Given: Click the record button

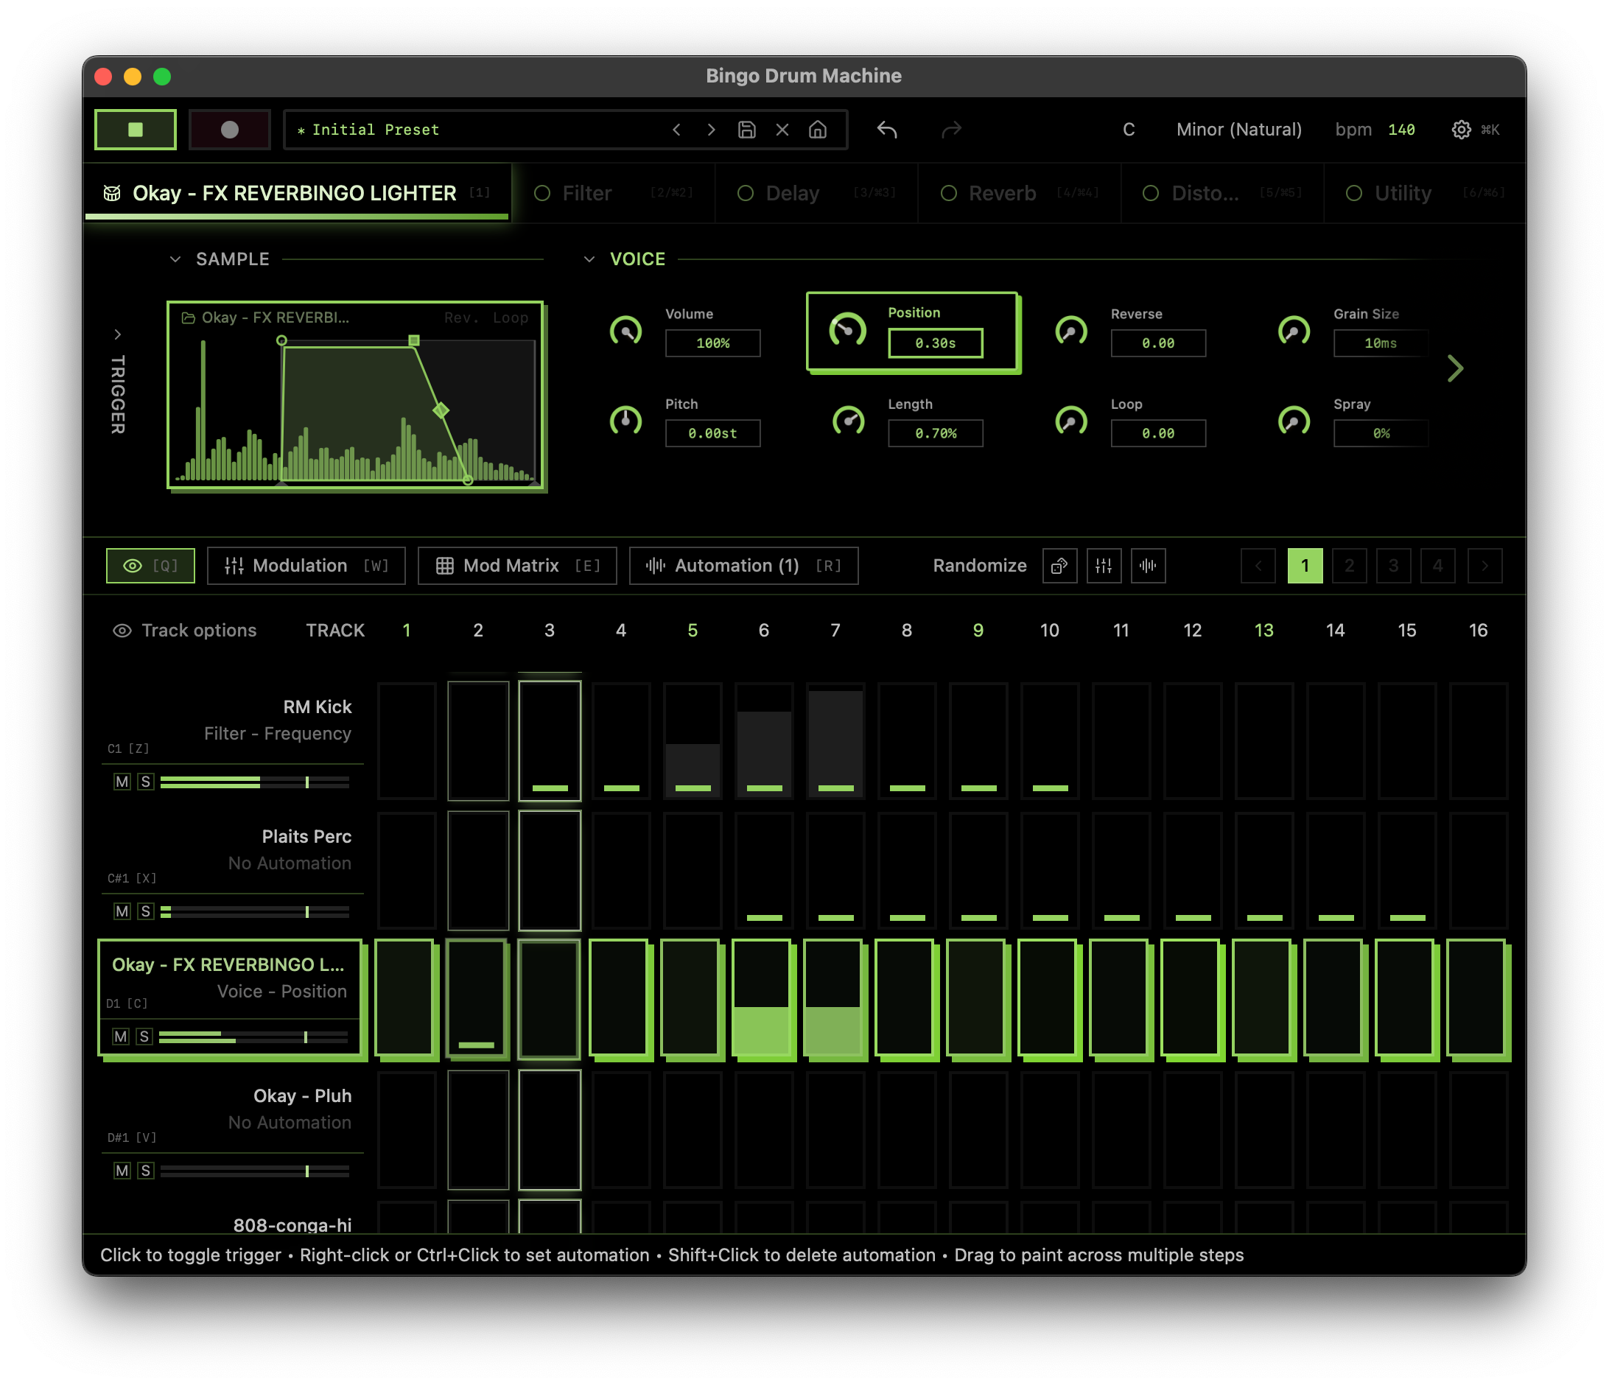Looking at the screenshot, I should [x=229, y=130].
